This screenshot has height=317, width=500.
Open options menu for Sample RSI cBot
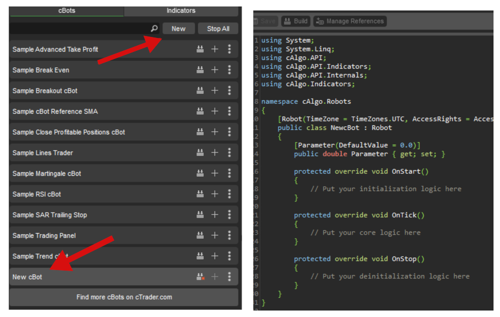tap(229, 194)
